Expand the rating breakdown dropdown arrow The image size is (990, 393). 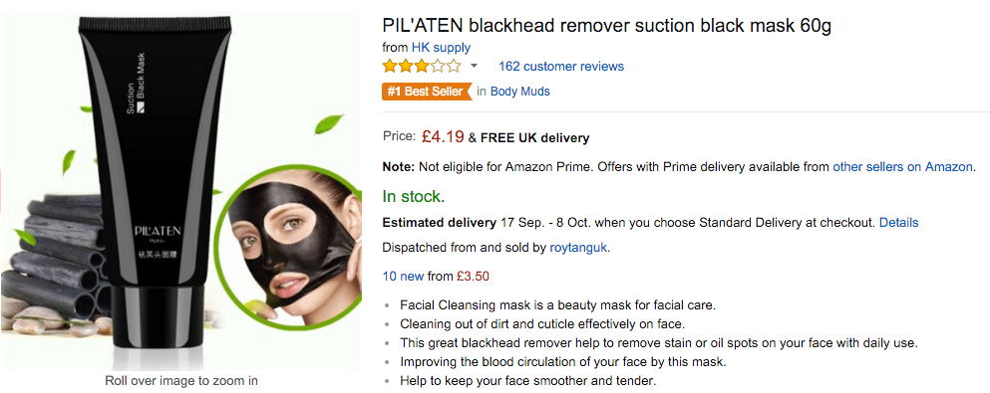[x=475, y=66]
